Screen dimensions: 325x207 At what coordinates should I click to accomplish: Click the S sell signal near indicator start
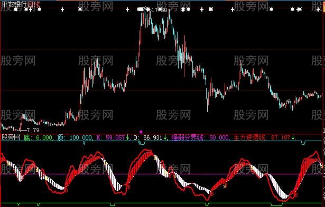8,163
